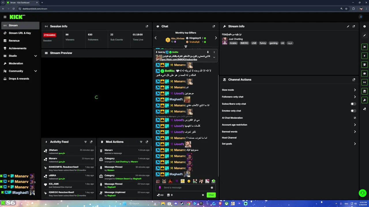Image resolution: width=369 pixels, height=207 pixels.
Task: Collapse the top gifters bar
Action: click(186, 47)
